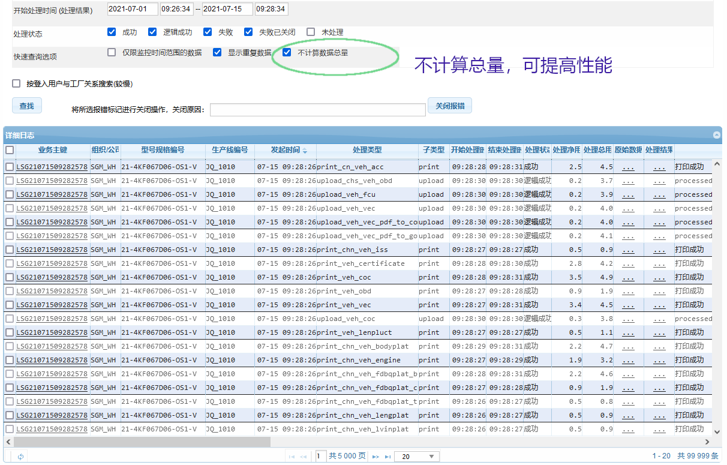Click the 查找 search button
Screen dimensions: 727x465
[26, 106]
